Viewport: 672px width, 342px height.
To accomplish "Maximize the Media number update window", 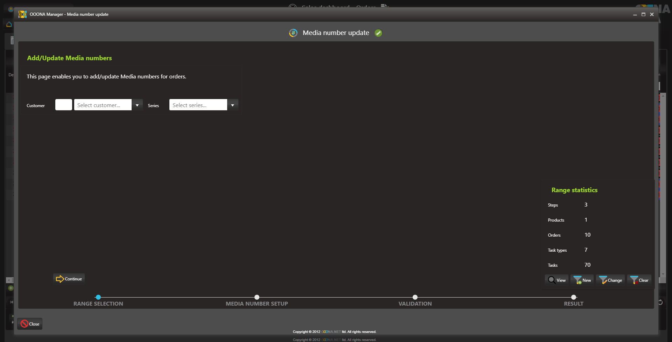I will pos(643,14).
